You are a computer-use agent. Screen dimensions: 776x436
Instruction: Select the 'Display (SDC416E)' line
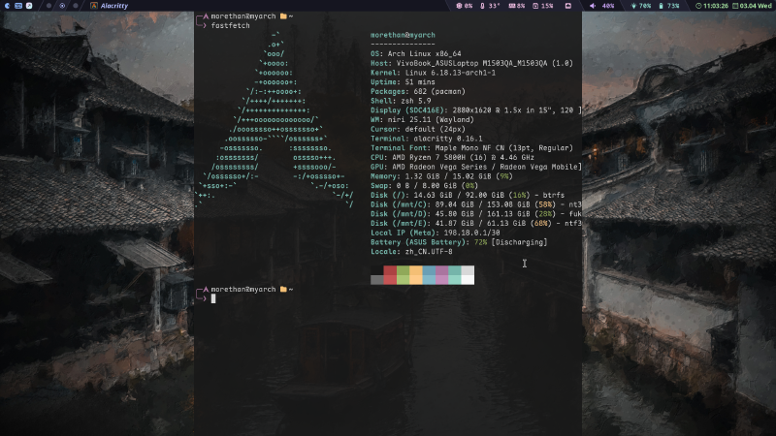476,109
